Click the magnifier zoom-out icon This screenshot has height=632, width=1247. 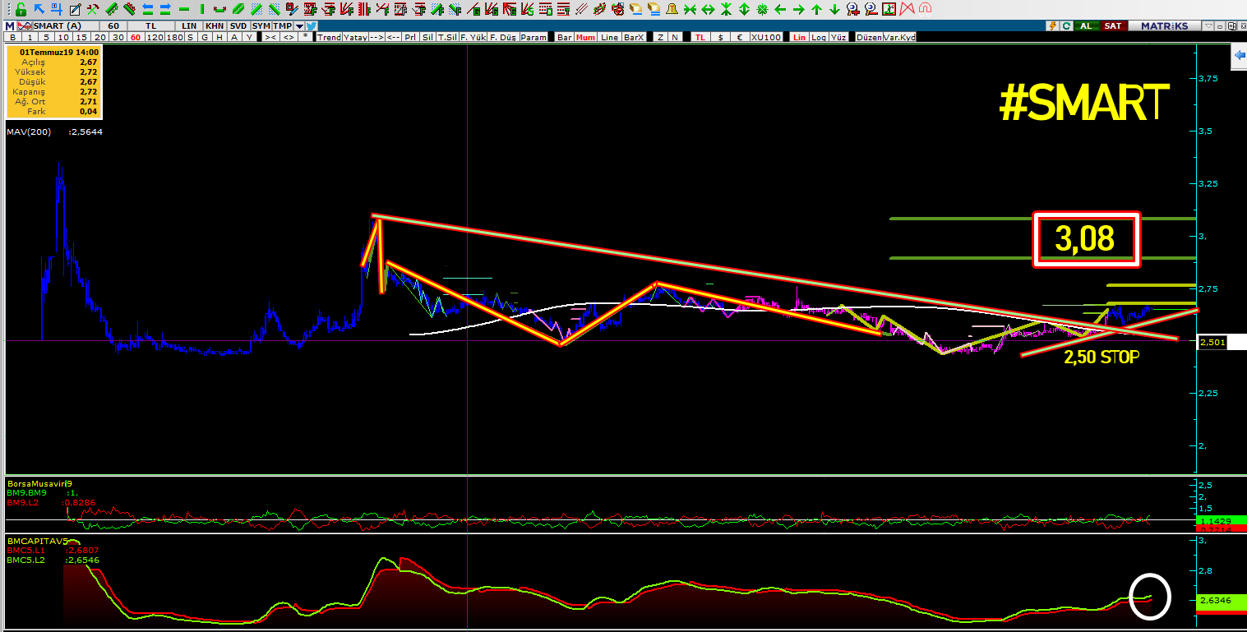click(871, 9)
